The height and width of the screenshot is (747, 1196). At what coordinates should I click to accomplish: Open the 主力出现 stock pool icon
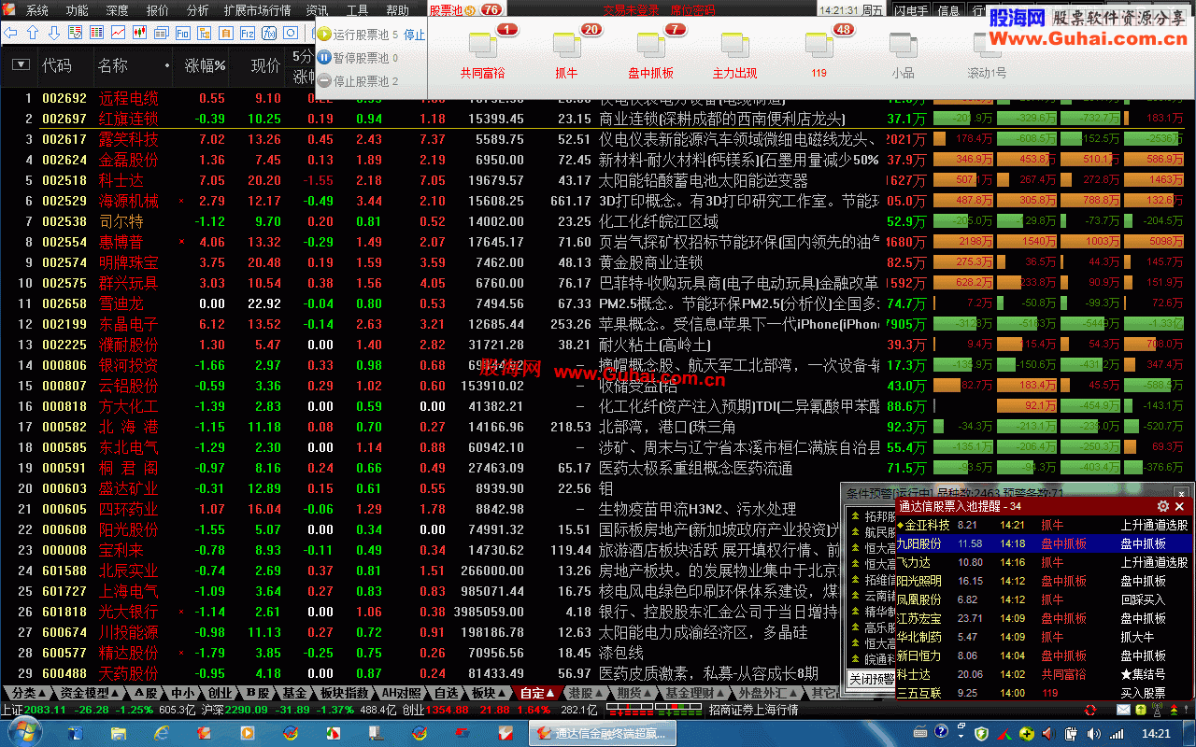click(x=735, y=44)
